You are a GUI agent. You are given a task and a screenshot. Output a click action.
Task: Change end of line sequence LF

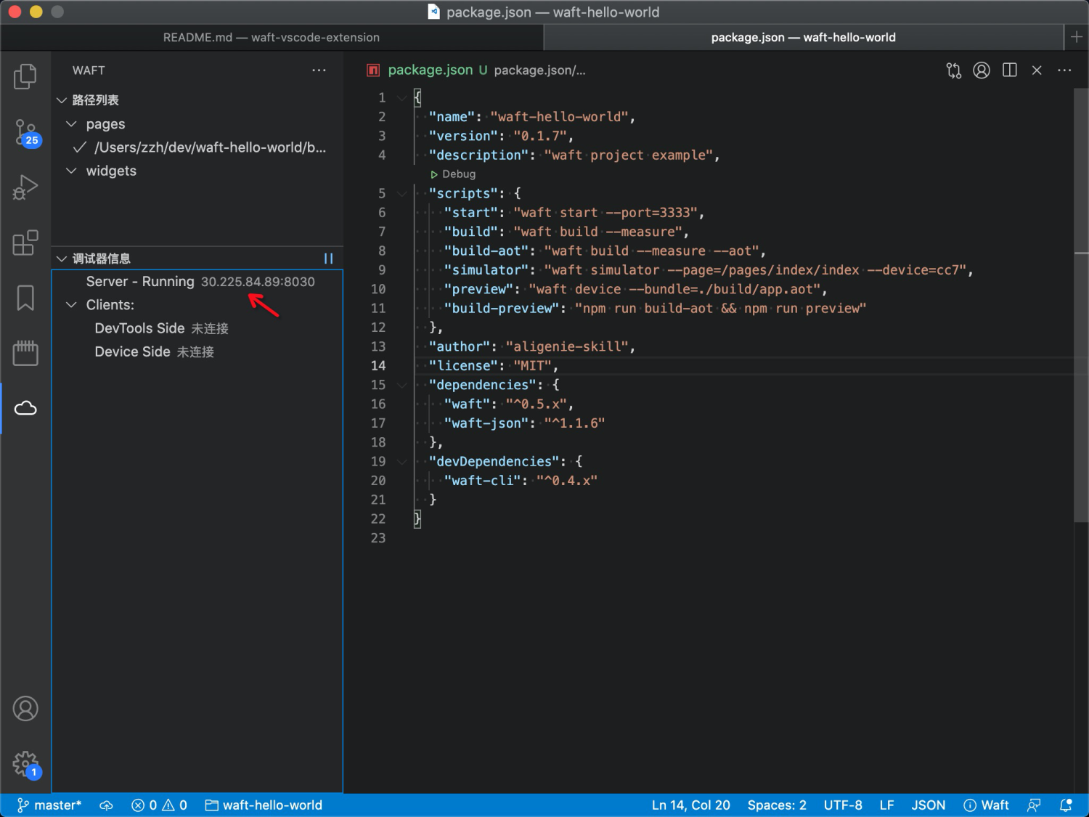tap(886, 805)
